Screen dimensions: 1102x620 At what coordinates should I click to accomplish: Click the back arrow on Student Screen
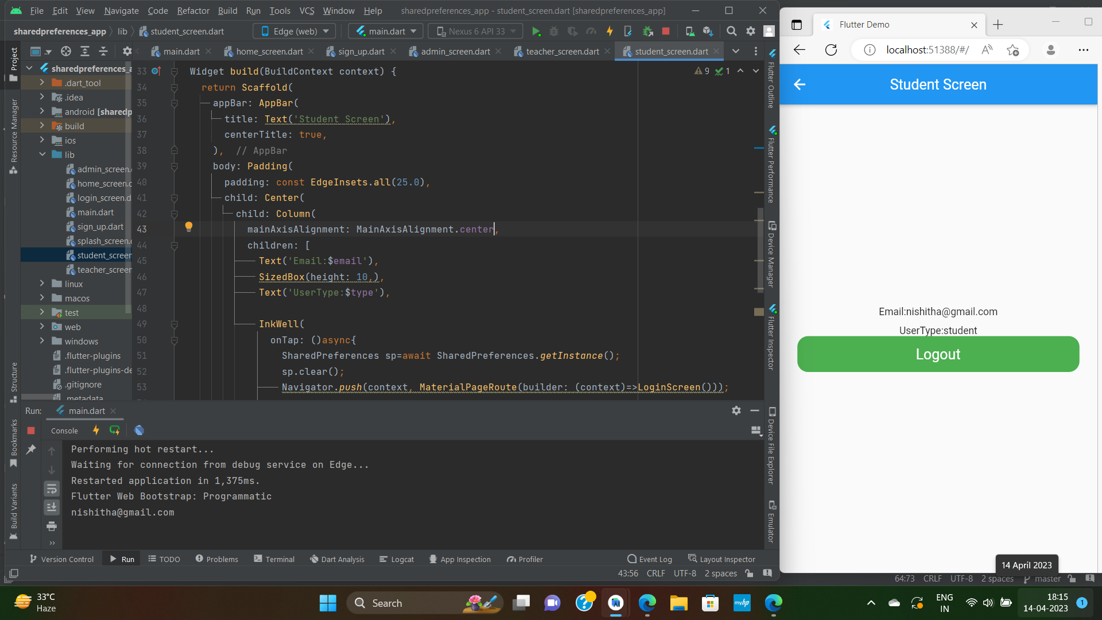(x=800, y=84)
